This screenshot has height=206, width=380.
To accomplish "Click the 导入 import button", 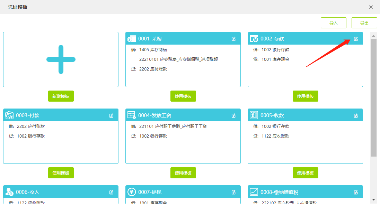I will coord(333,23).
